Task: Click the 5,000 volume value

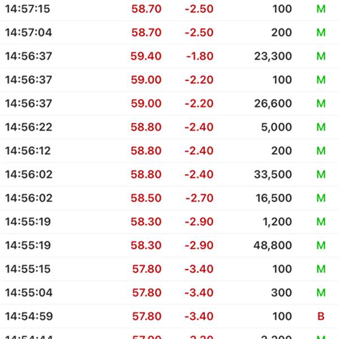Action: (x=276, y=127)
